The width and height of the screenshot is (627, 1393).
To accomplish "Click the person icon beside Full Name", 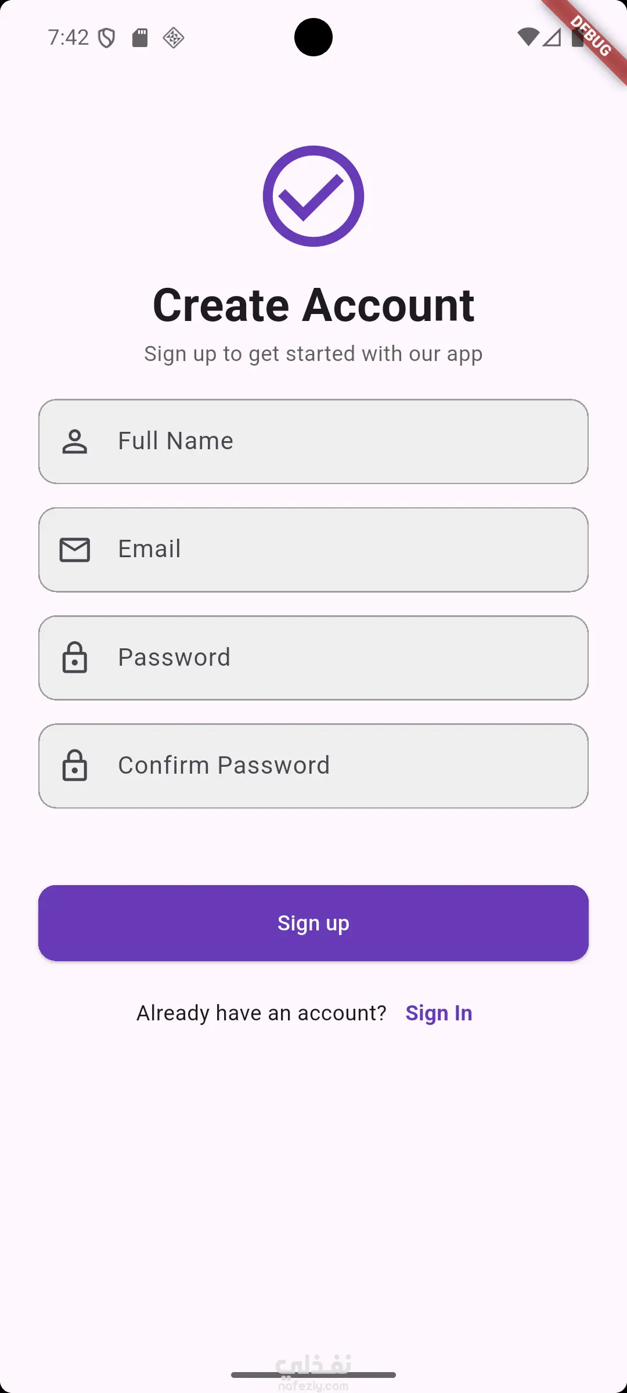I will click(75, 441).
